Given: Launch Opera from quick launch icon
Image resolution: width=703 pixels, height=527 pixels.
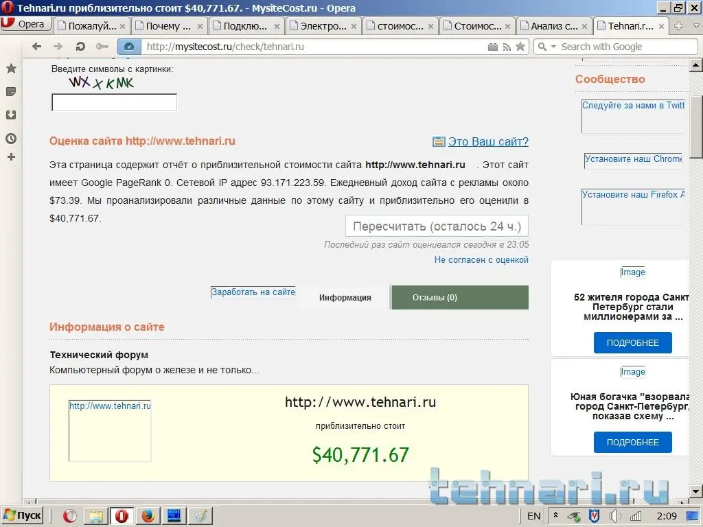Looking at the screenshot, I should [69, 516].
